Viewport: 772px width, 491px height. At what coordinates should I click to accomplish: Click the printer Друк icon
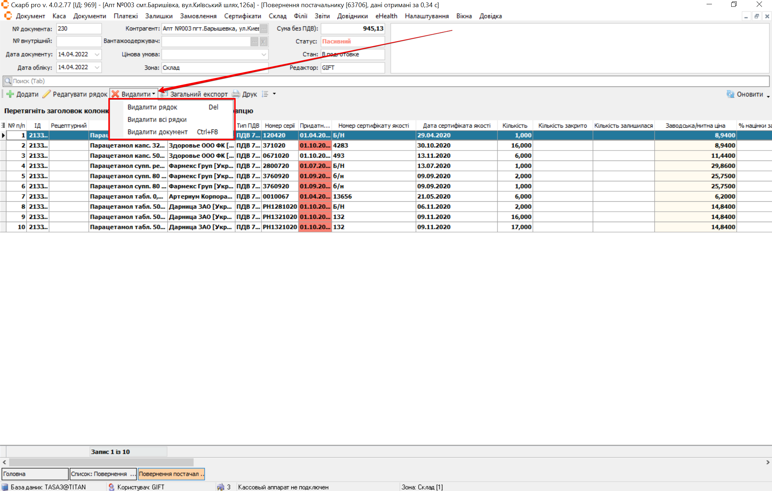click(236, 94)
